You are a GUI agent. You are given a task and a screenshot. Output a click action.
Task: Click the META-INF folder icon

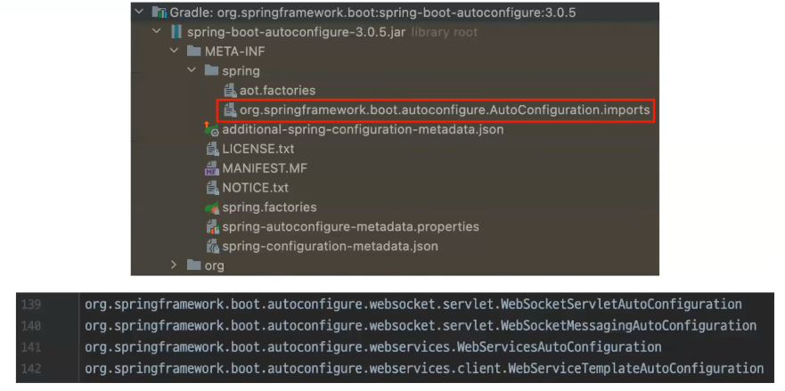[x=193, y=51]
